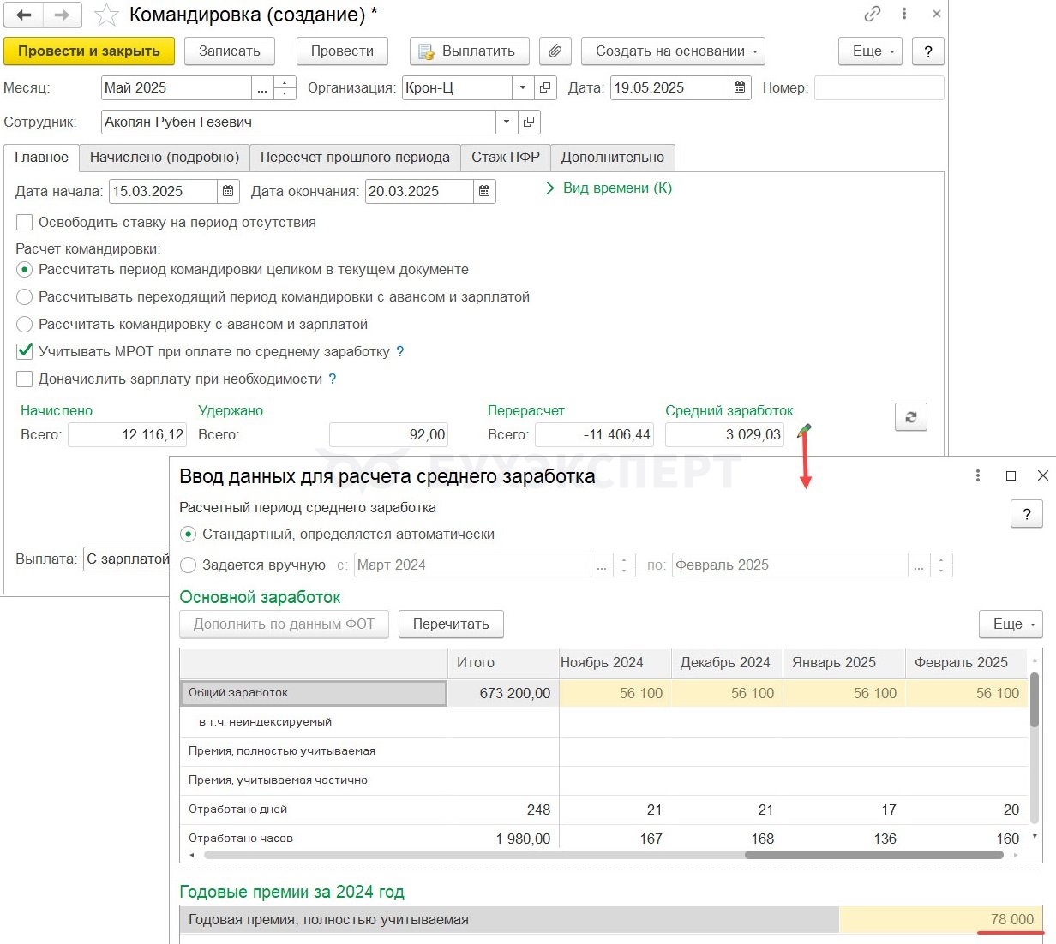This screenshot has width=1056, height=944.
Task: Show help for Доначислить зарплату option
Action: coord(333,379)
